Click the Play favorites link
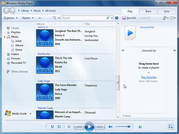The width and height of the screenshot is (179, 134). tap(148, 77)
